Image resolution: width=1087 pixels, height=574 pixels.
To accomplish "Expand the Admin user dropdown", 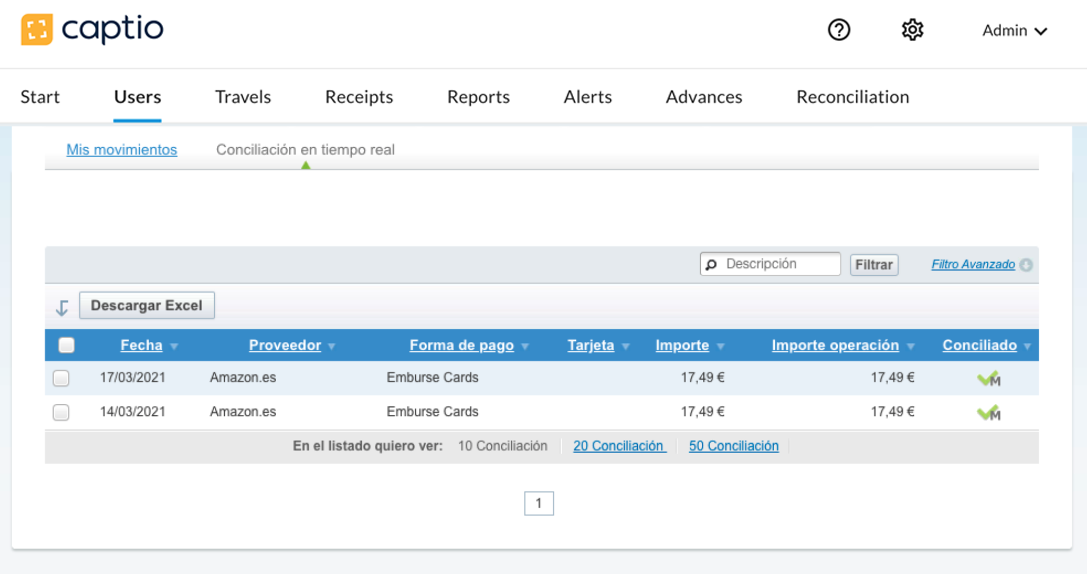I will point(1014,31).
